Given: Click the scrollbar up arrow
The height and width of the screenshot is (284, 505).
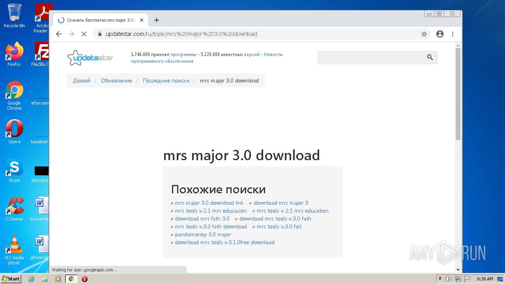Looking at the screenshot, I should [458, 45].
